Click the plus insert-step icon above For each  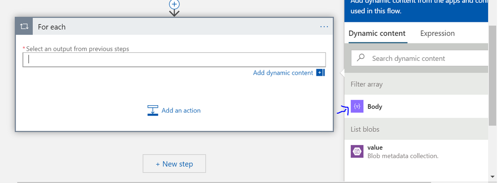click(174, 4)
